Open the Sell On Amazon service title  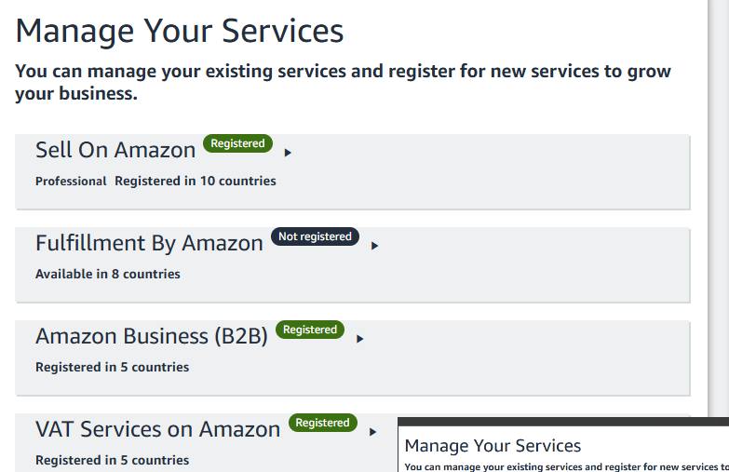pos(115,150)
